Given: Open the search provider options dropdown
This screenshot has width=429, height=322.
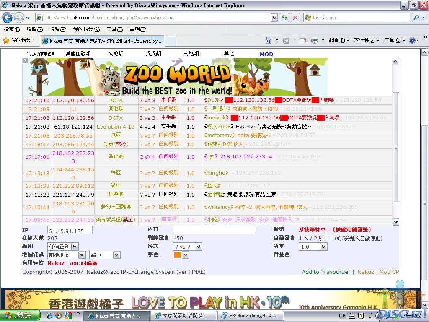Looking at the screenshot, I should click(423, 18).
